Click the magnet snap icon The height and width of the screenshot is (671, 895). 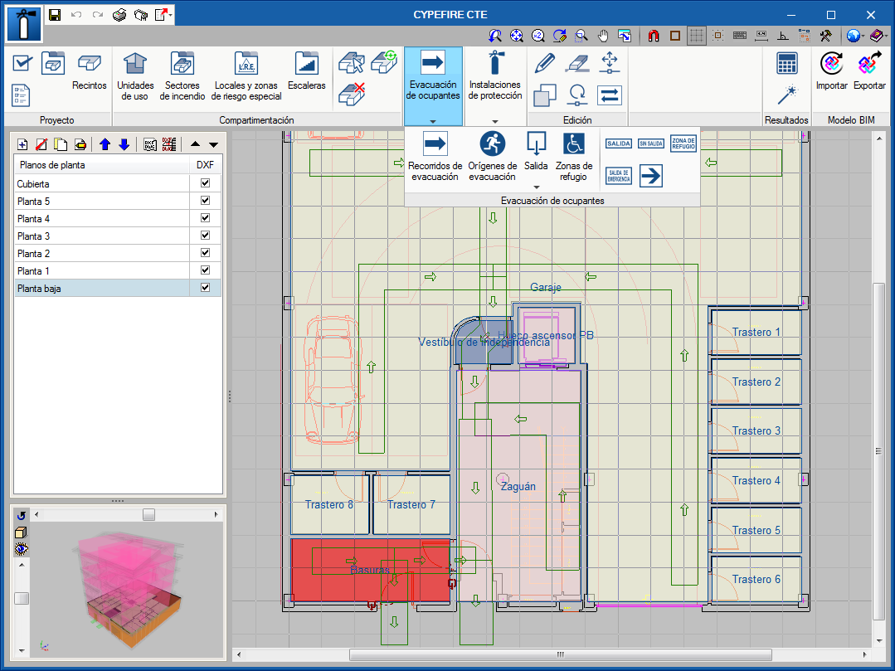654,36
